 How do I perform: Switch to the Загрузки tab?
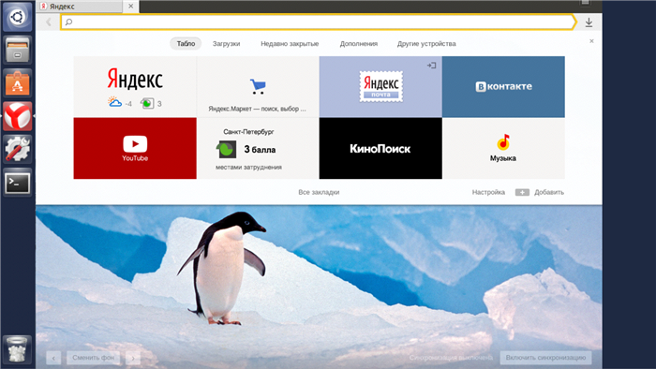[x=227, y=43]
